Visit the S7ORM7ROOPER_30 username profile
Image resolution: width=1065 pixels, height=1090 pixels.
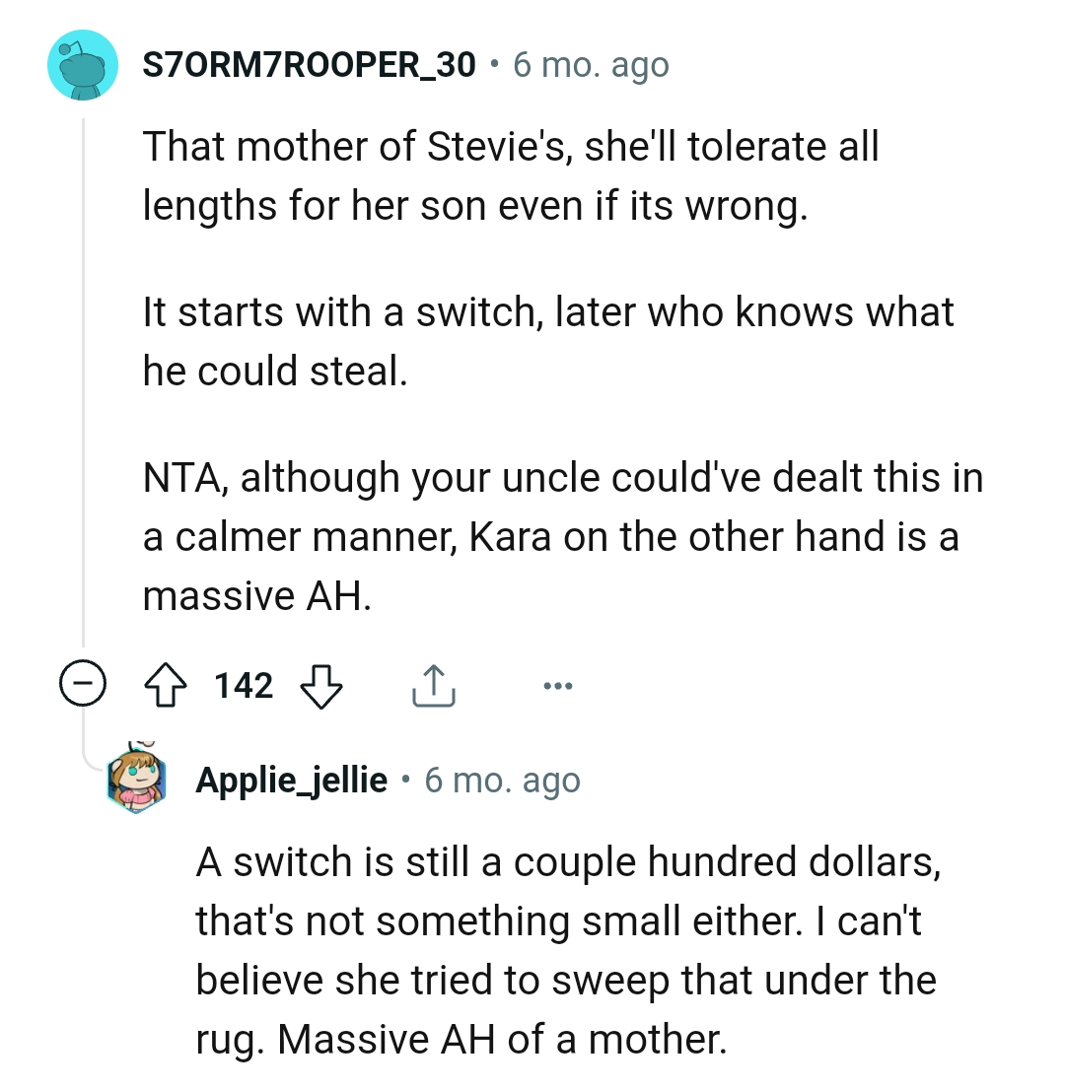click(x=310, y=66)
